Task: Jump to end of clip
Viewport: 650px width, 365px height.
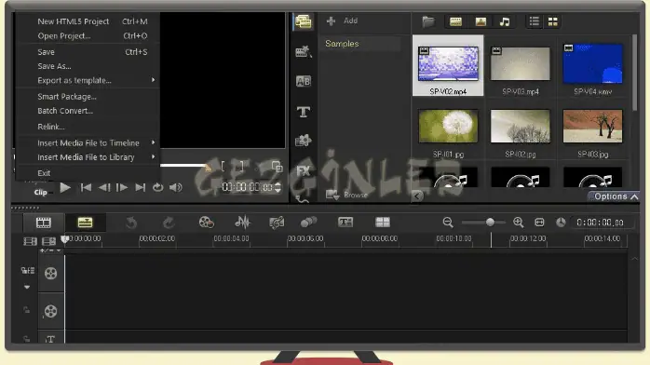Action: pos(140,188)
